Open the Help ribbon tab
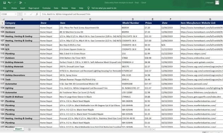This screenshot has width=223, height=133. (81, 8)
